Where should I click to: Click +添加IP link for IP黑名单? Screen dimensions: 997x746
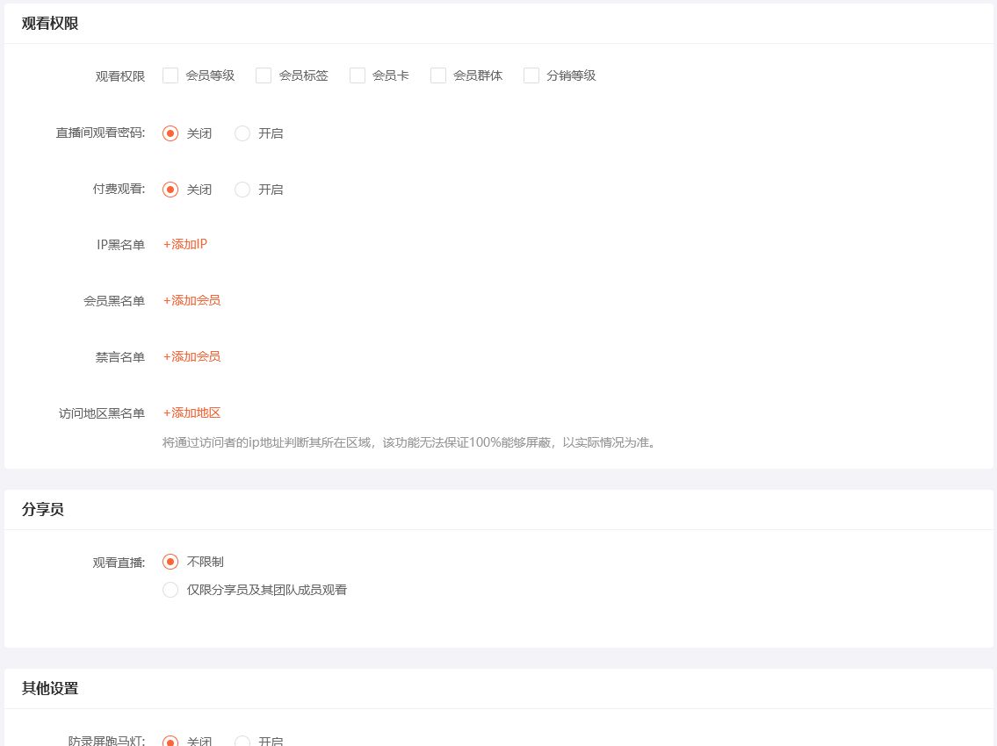click(185, 244)
